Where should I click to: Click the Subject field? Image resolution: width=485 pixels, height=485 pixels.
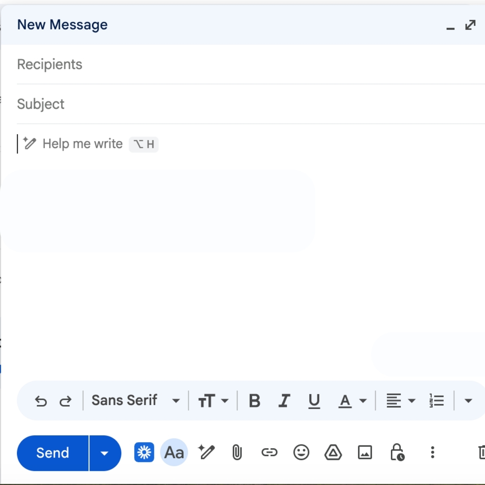[x=251, y=104]
